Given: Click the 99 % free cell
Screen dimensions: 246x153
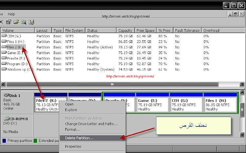Looking at the screenshot, I should [x=163, y=47].
